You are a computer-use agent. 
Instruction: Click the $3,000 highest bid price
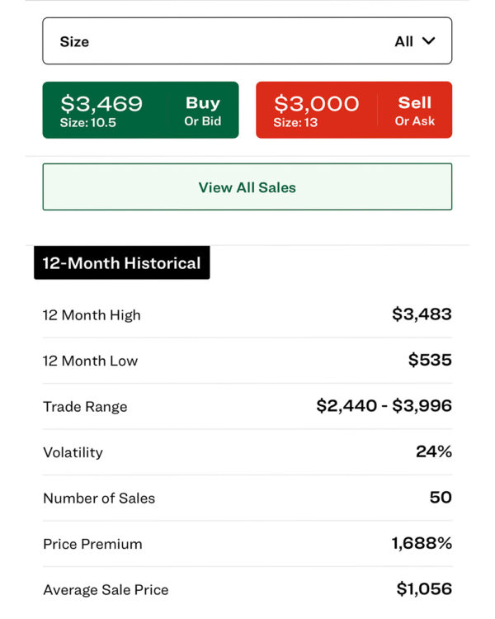click(317, 104)
